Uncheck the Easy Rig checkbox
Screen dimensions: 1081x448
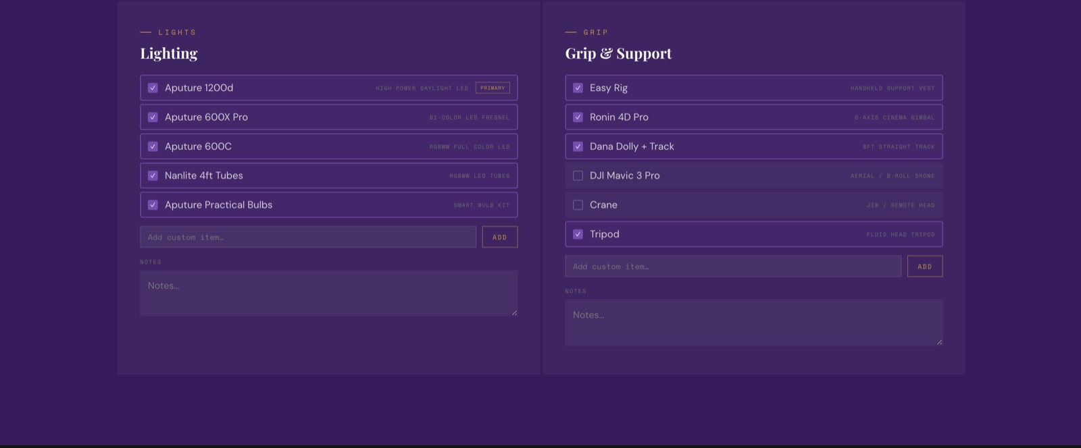(x=578, y=88)
